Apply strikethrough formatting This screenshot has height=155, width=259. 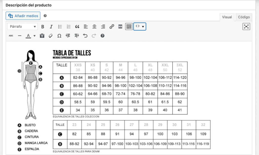[x=11, y=36]
